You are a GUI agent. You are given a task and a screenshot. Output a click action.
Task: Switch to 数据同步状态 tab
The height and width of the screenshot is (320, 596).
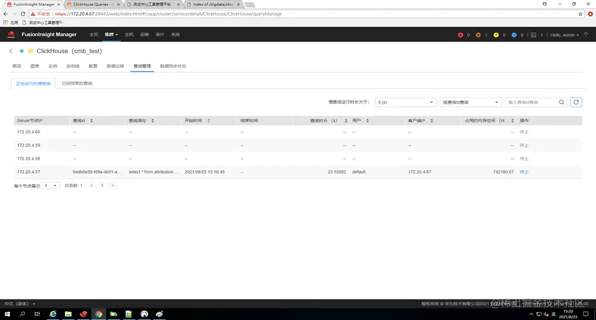(x=173, y=66)
